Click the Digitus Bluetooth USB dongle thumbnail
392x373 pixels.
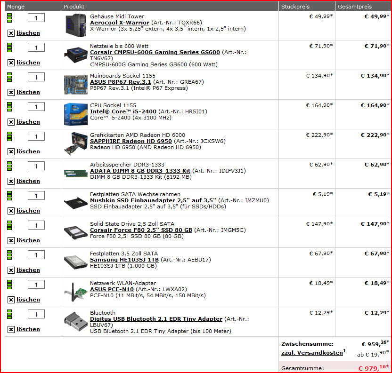pos(76,322)
